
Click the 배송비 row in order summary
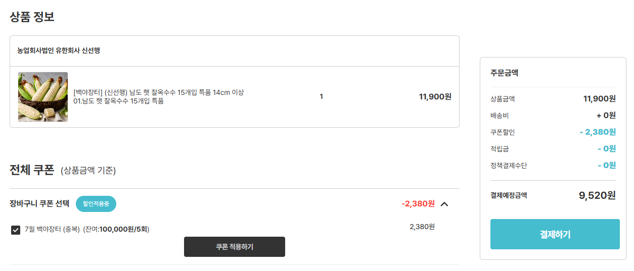(x=553, y=116)
